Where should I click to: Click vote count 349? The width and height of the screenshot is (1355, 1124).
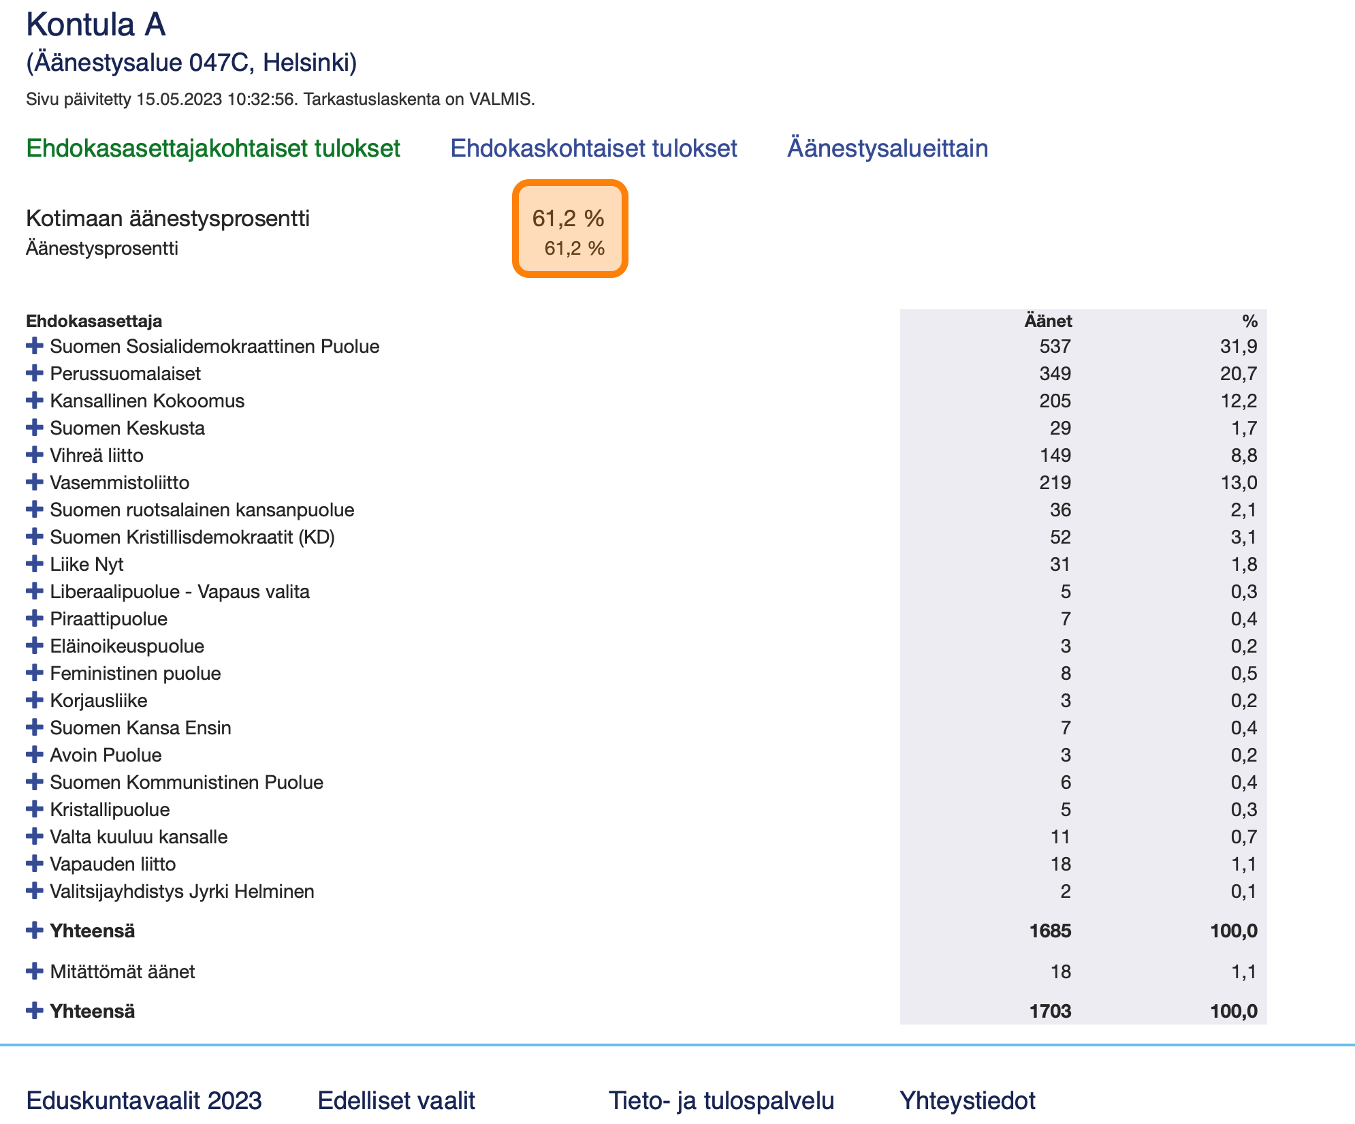tap(1055, 373)
